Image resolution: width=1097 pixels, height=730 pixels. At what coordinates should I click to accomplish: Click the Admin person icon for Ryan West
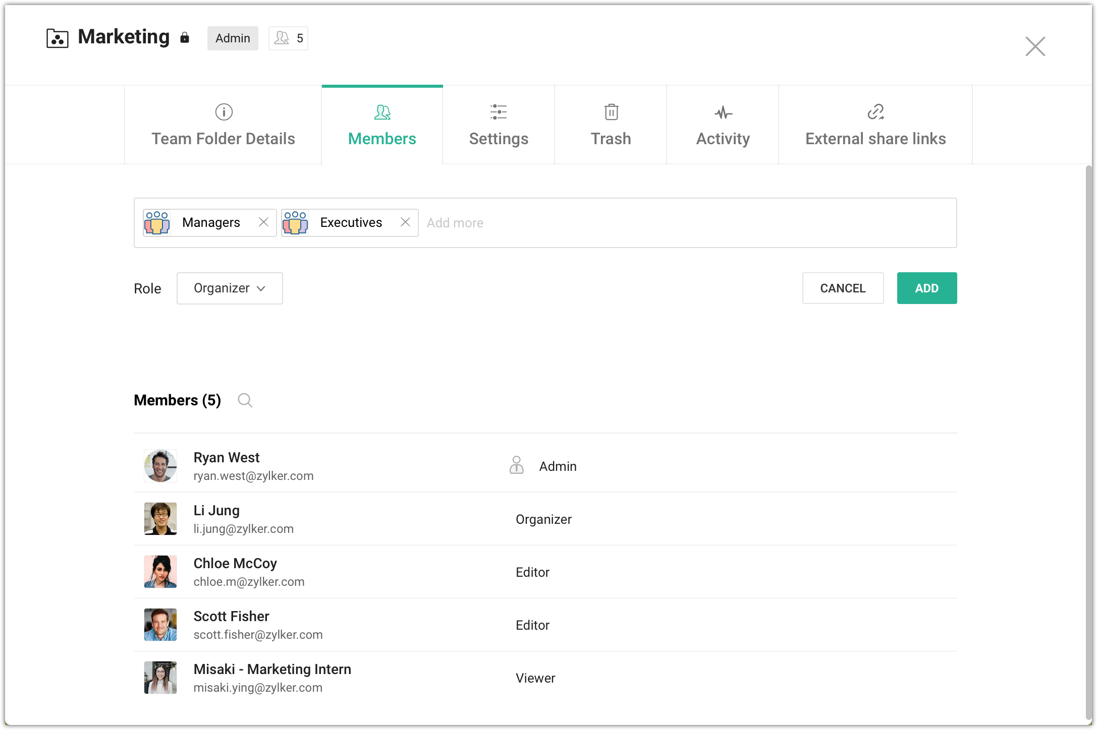pos(516,465)
